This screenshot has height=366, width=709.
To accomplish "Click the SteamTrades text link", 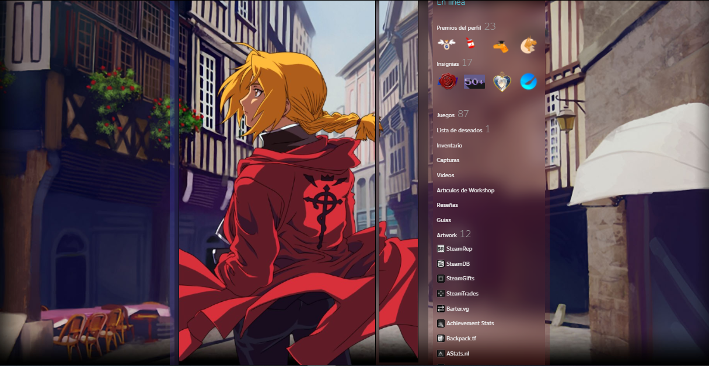I will [x=462, y=293].
